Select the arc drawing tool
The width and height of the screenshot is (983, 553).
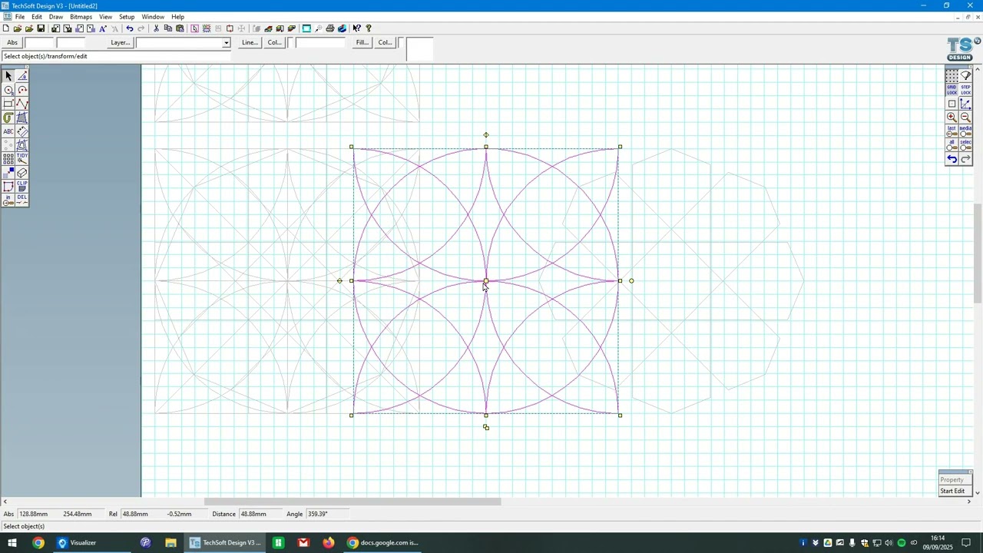pyautogui.click(x=22, y=90)
